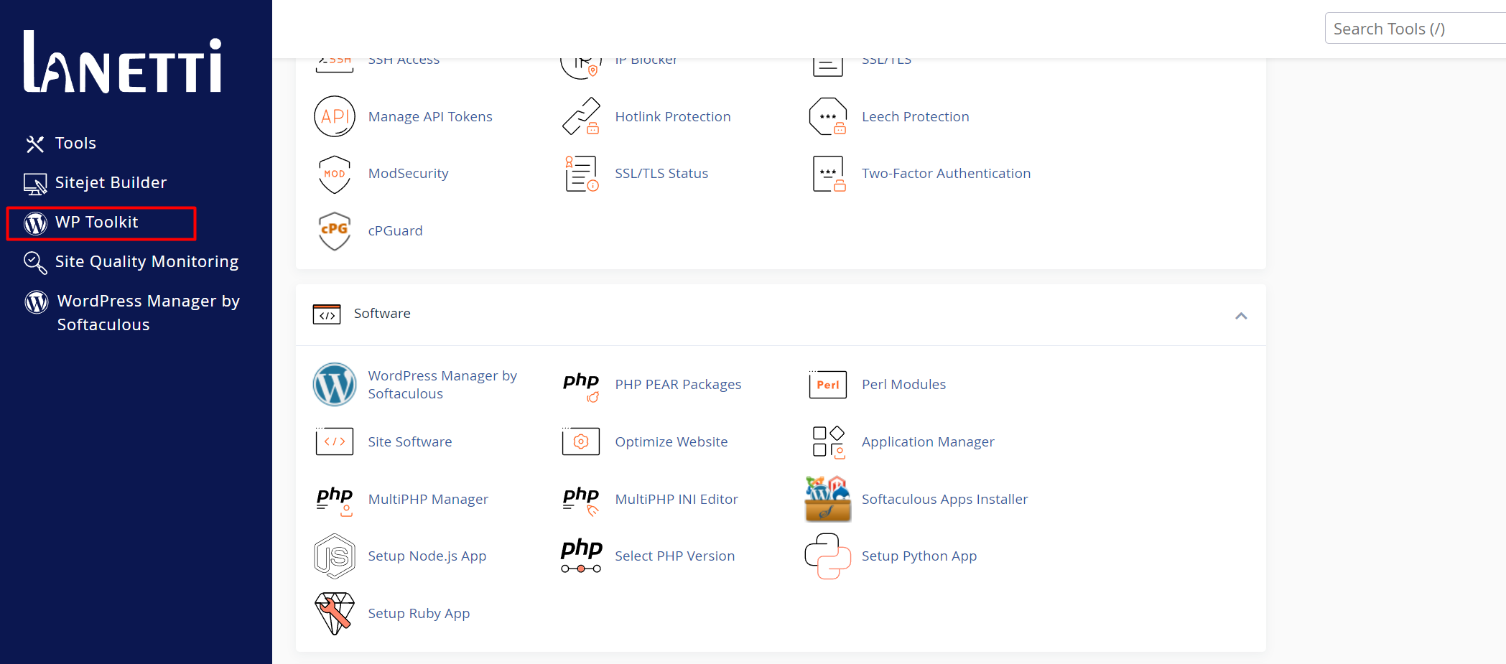This screenshot has height=664, width=1506.
Task: Click the Software section title
Action: click(x=382, y=314)
